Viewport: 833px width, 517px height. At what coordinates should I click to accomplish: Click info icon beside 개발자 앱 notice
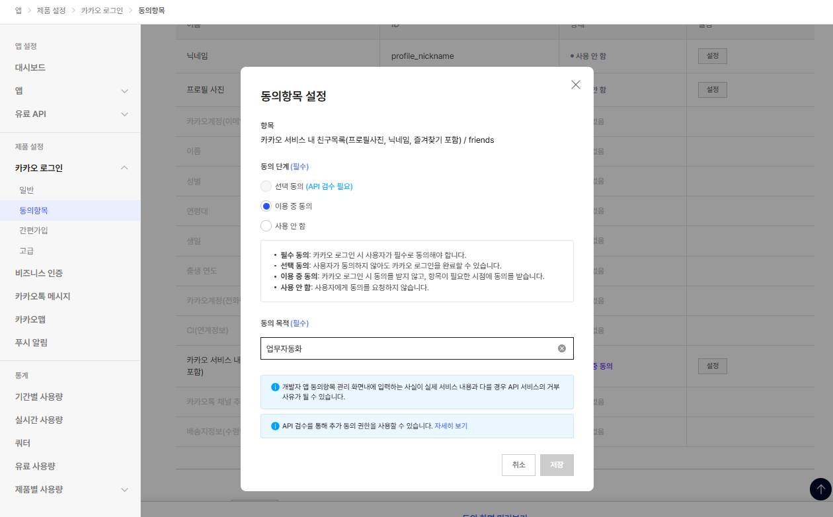(275, 387)
